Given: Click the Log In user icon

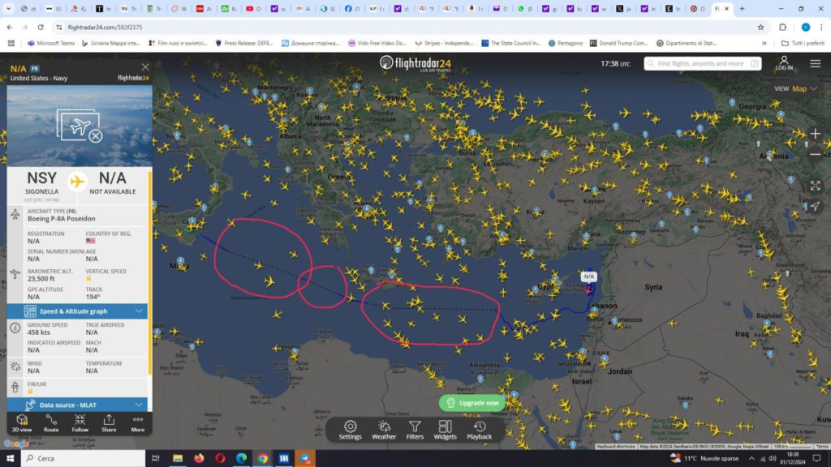Looking at the screenshot, I should click(x=784, y=63).
